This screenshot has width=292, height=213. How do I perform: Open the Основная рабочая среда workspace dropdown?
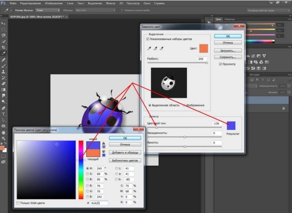(x=269, y=10)
